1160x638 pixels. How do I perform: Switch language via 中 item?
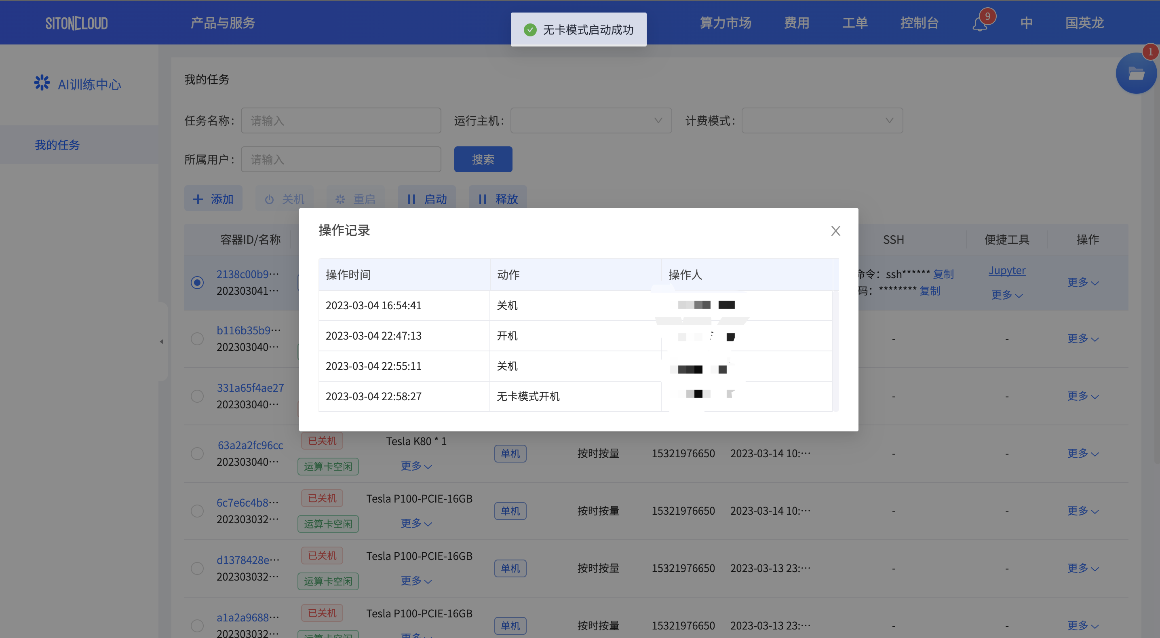(1026, 23)
